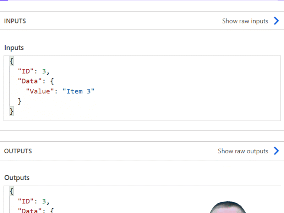Click the inner closing brace of the Inputs Data object
Viewport: 284px width, 213px height.
(20, 101)
